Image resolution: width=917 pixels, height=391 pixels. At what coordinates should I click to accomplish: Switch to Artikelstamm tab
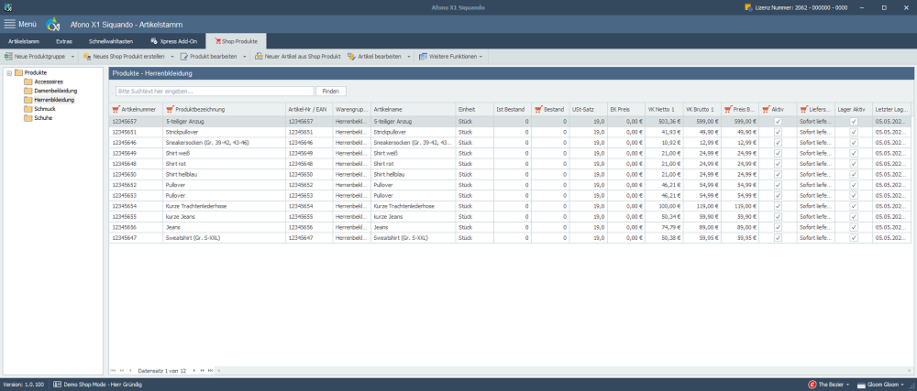[x=24, y=41]
